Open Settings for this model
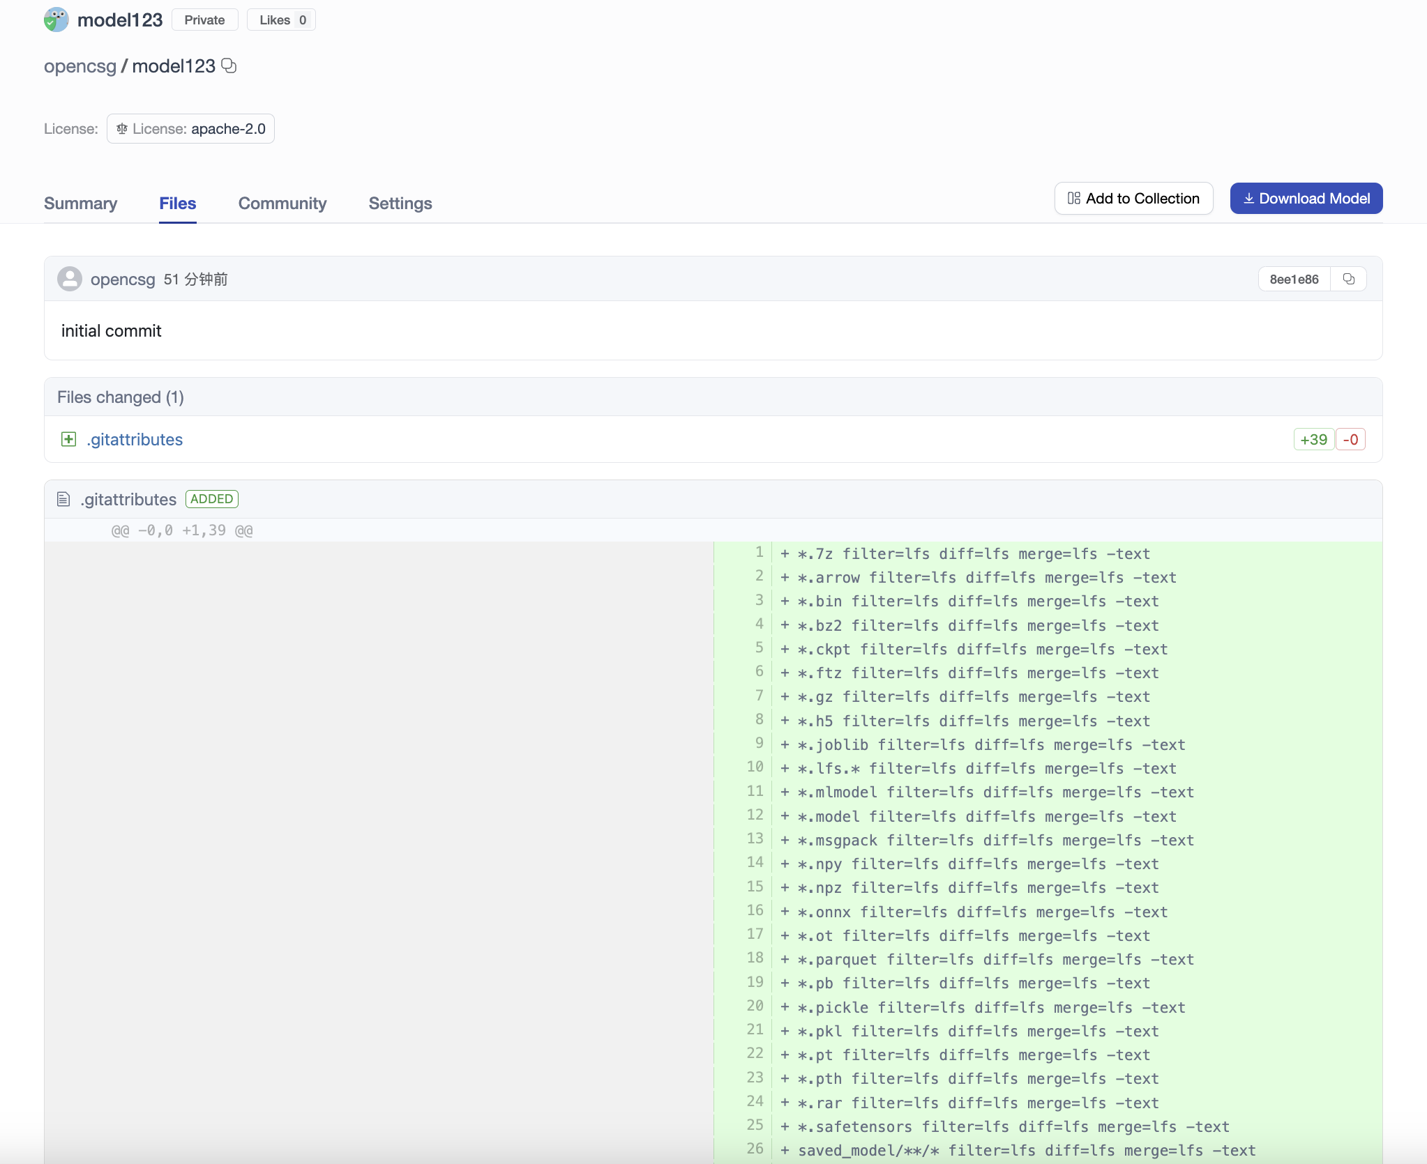 click(x=400, y=203)
